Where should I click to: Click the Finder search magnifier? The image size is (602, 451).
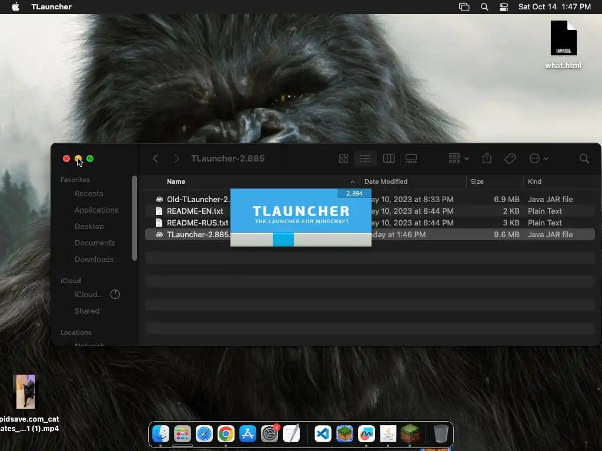[584, 159]
